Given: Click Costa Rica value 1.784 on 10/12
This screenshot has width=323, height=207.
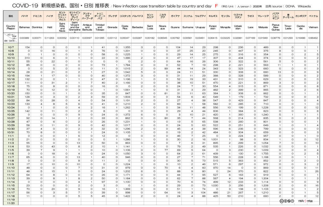Looking at the screenshot, I should tap(126, 65).
